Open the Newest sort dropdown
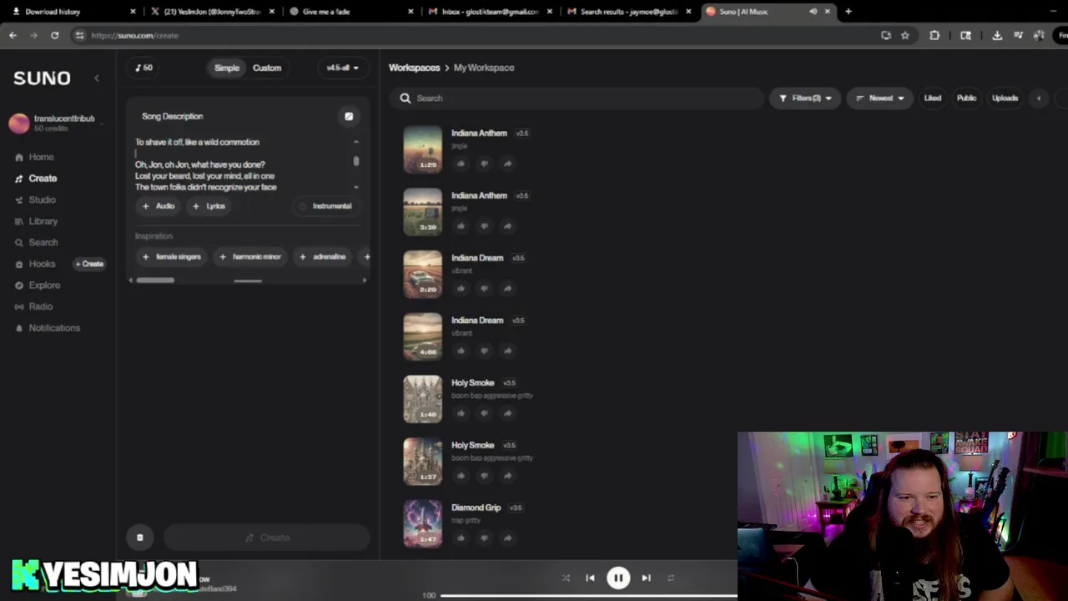Viewport: 1068px width, 601px height. [x=880, y=98]
